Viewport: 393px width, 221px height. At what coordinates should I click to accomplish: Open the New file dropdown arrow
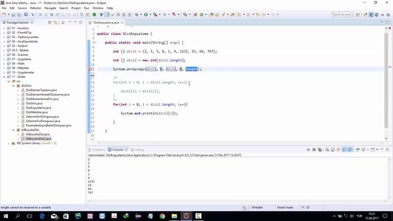tap(8, 15)
